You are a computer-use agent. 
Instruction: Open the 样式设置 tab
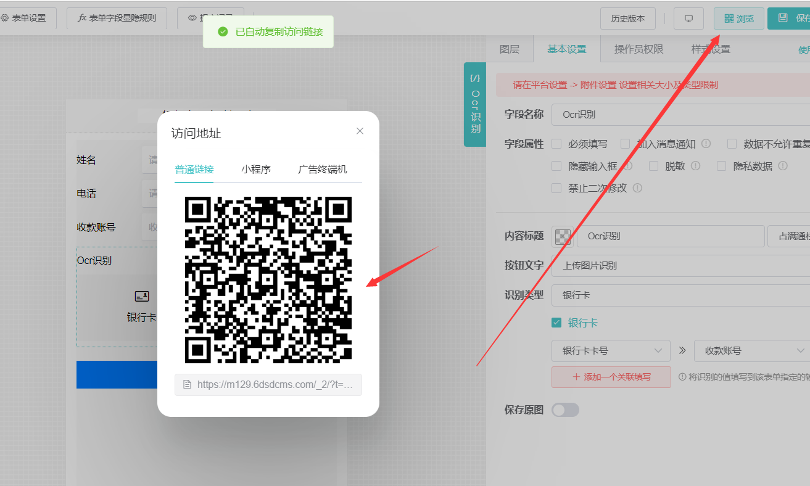[711, 49]
